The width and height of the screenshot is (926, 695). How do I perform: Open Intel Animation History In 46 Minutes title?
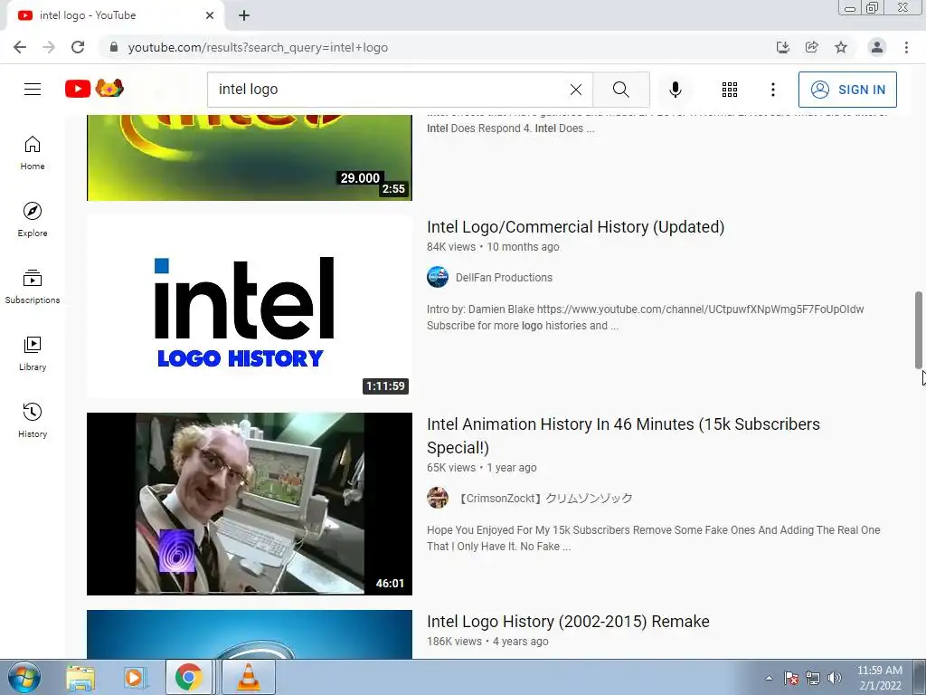pos(623,435)
